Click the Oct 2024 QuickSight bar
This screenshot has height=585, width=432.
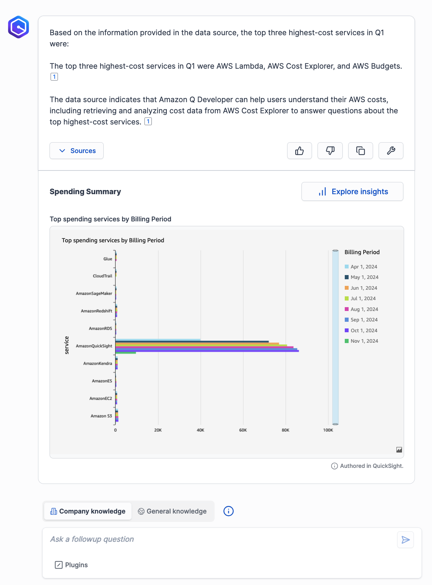pos(207,351)
